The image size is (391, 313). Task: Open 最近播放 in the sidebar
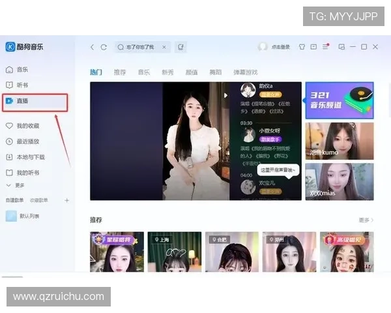pyautogui.click(x=22, y=142)
